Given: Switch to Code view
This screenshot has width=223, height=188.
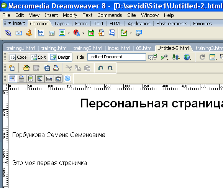Looking at the screenshot, I should click(x=18, y=57).
